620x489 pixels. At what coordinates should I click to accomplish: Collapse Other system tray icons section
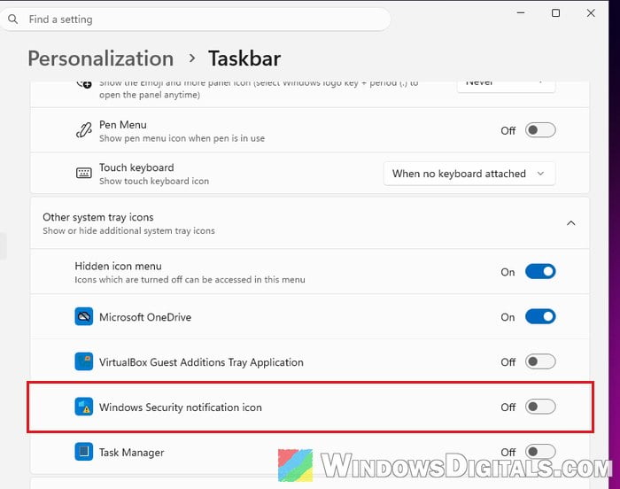(570, 223)
